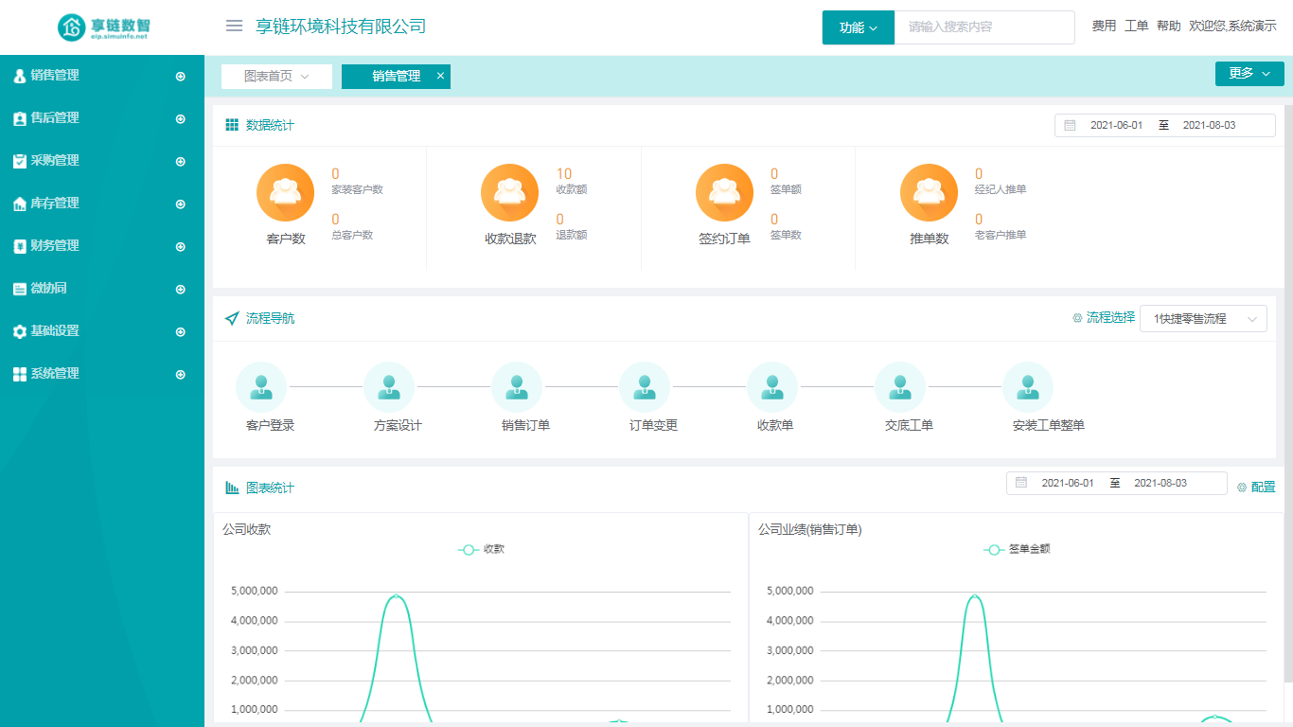Click the 收款退款 statistics icon
Viewport: 1293px width, 727px height.
(x=509, y=193)
